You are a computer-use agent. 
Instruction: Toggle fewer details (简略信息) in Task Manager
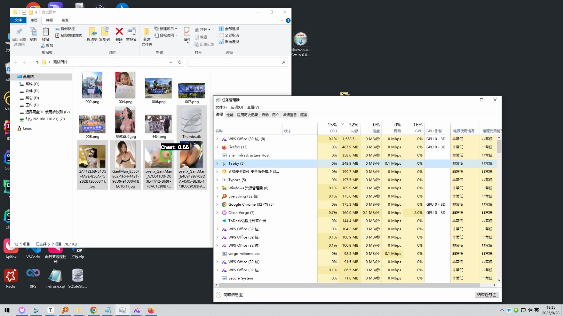(x=230, y=295)
